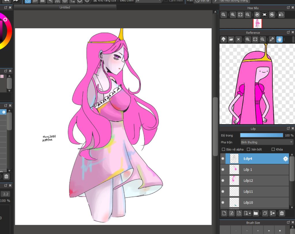This screenshot has height=234, width=295.
Task: Click the Lớp4 layer thumbnail
Action: coord(234,159)
